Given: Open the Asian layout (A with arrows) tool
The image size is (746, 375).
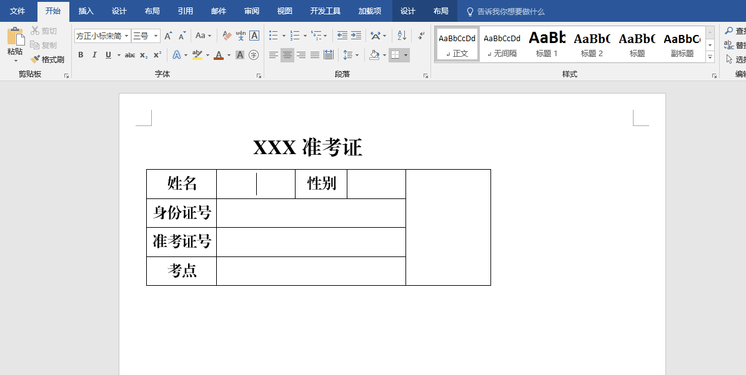Looking at the screenshot, I should tap(375, 36).
